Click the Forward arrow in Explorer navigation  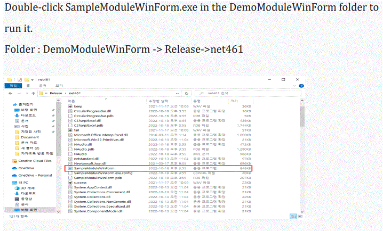pos(19,93)
